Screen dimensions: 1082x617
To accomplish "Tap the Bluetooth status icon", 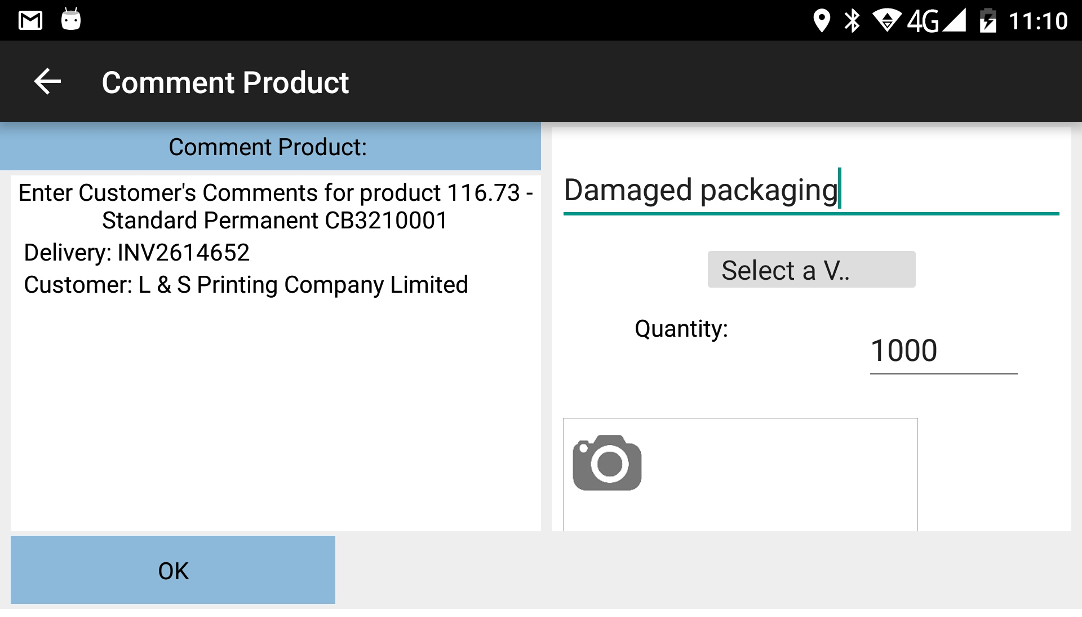I will (852, 21).
